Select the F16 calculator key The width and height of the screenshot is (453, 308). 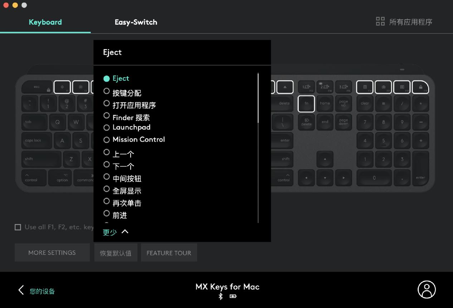click(365, 87)
